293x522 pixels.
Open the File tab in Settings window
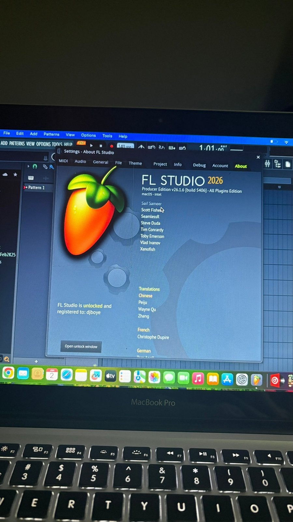coord(119,163)
